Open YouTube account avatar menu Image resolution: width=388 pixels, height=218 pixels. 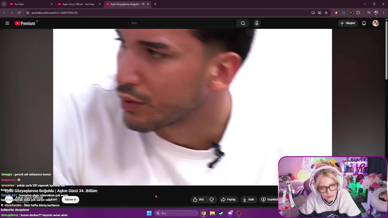tap(376, 23)
